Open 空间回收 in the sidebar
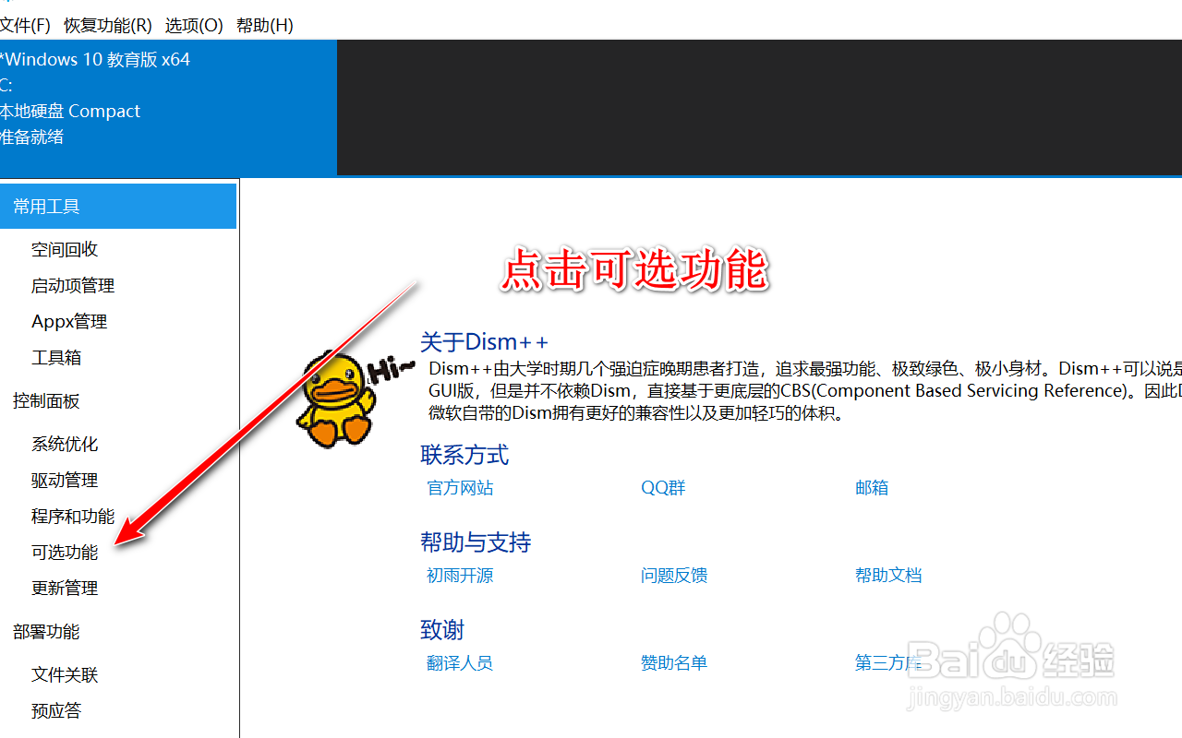 click(x=65, y=249)
